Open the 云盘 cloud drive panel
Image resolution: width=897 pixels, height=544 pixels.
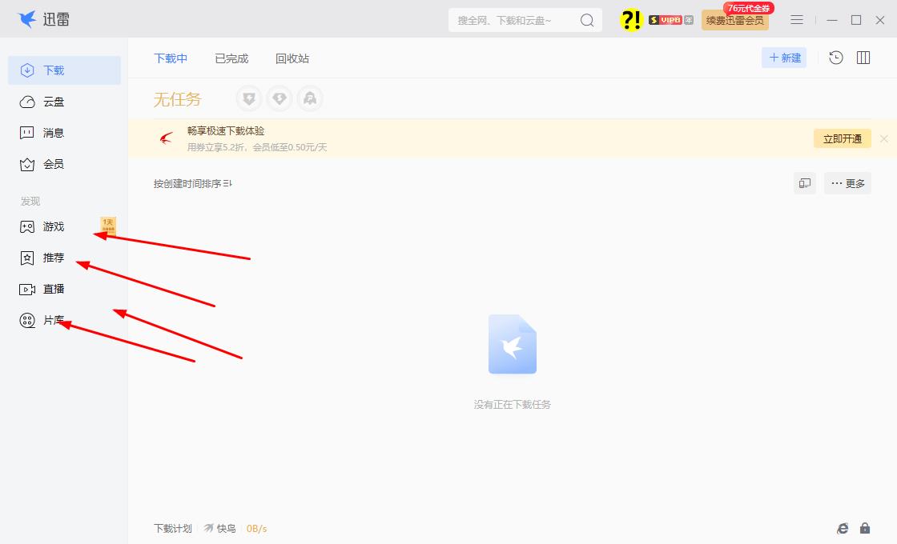pyautogui.click(x=50, y=101)
